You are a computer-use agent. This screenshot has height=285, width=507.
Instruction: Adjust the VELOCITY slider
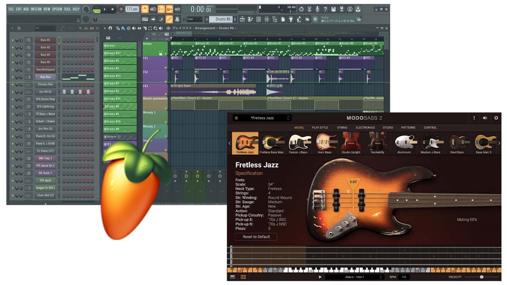click(481, 277)
